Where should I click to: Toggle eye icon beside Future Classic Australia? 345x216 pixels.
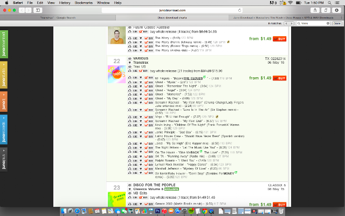point(129,28)
